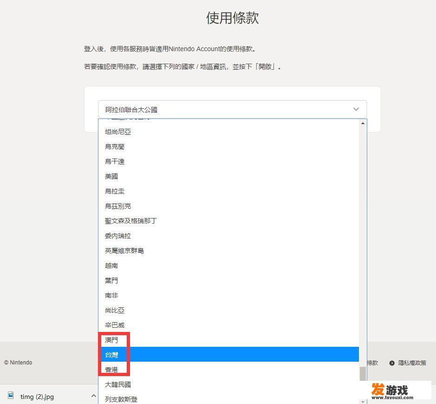Select 坦尚尼亞 from the country list
Screen dimensions: 436x404
(228, 132)
